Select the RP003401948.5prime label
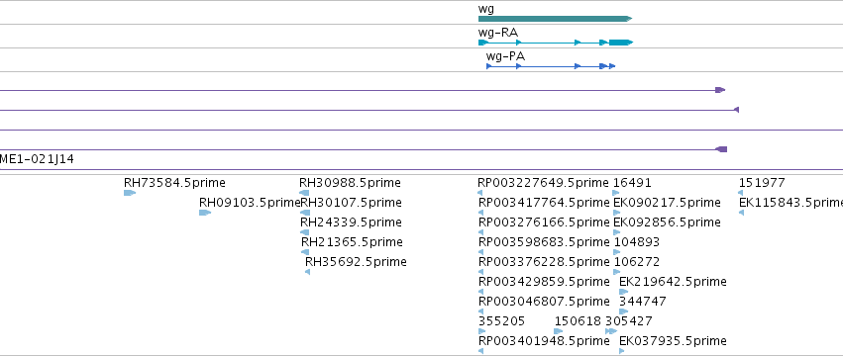Viewport: 843px width, 356px height. tap(544, 341)
